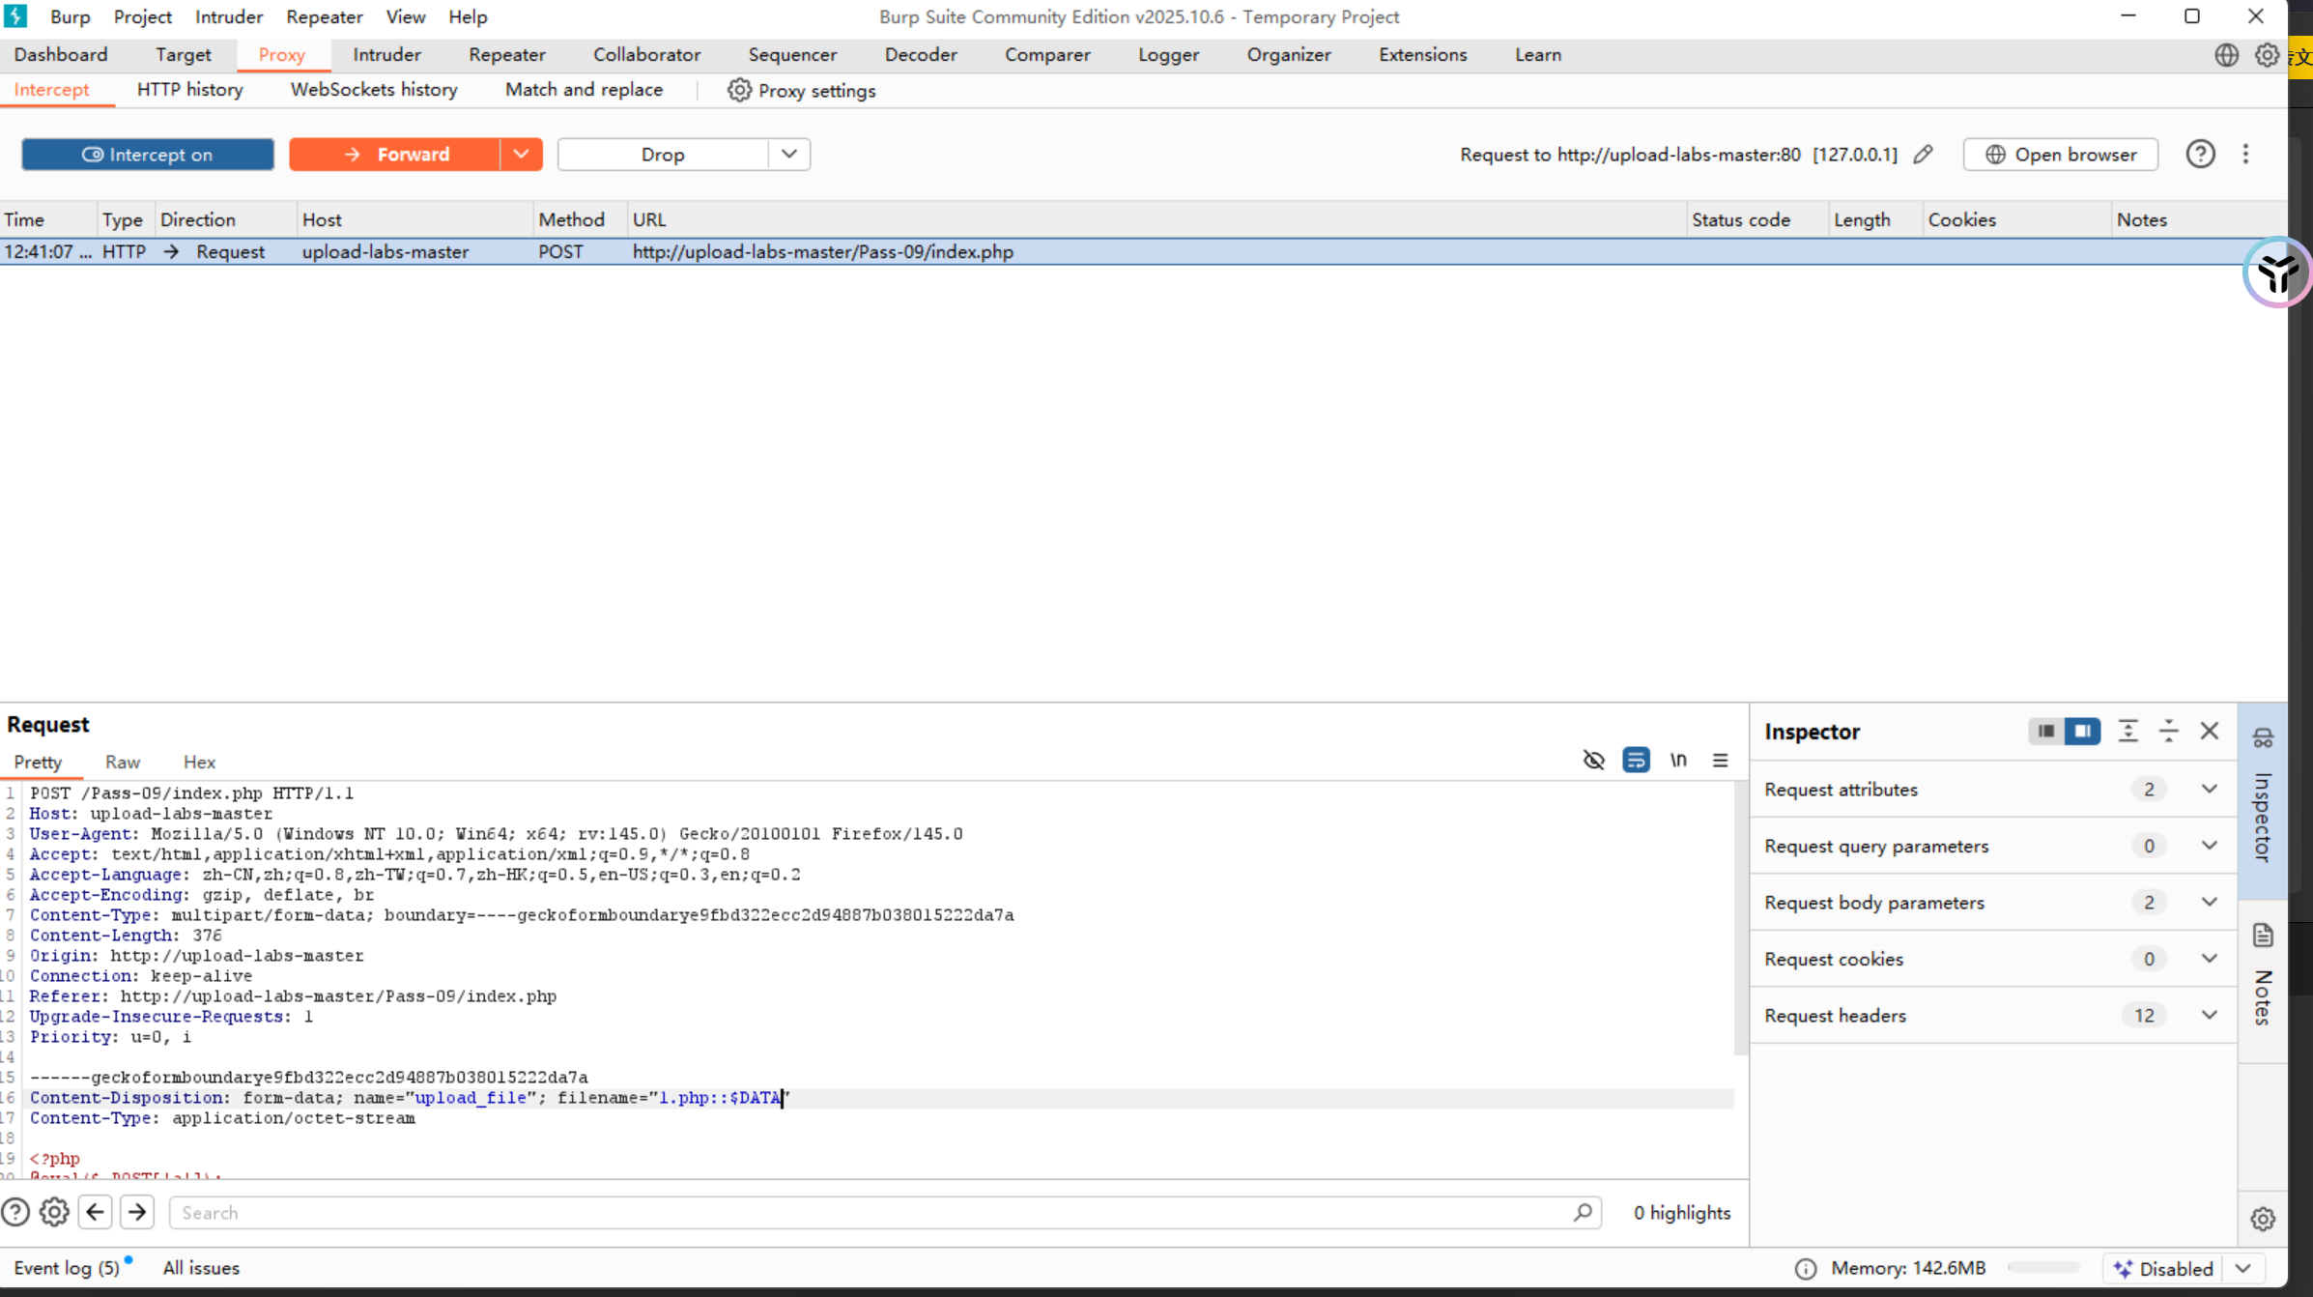Open Proxy settings

coord(802,91)
